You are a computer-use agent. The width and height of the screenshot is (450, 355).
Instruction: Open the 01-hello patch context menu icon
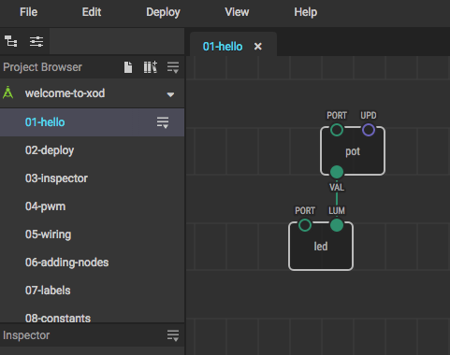[163, 122]
